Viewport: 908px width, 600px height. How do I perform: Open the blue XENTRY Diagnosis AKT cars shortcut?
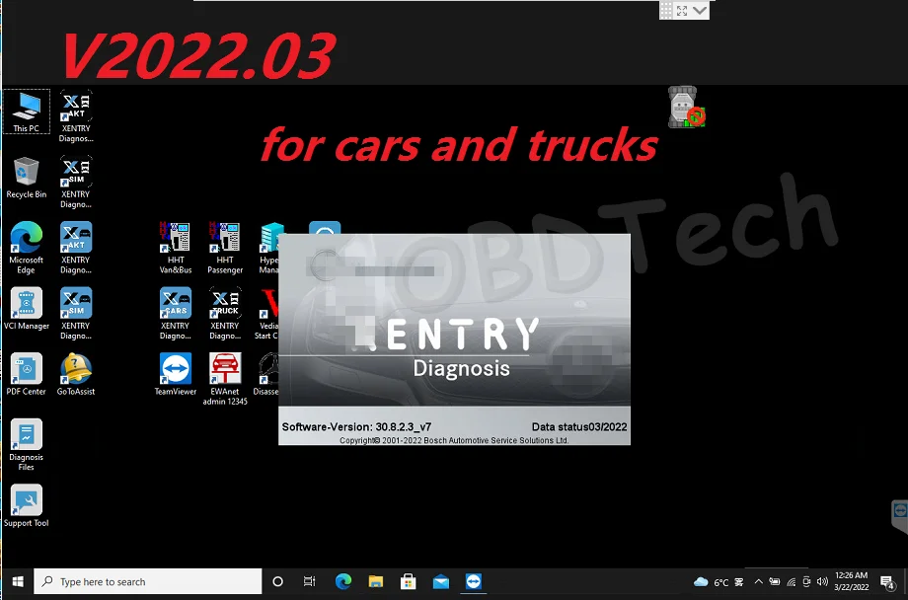[76, 248]
